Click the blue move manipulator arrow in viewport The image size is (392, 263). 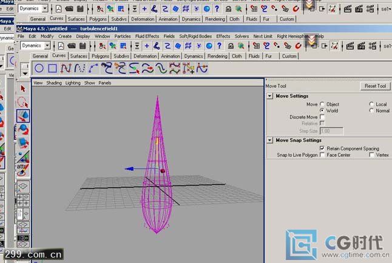pos(129,169)
